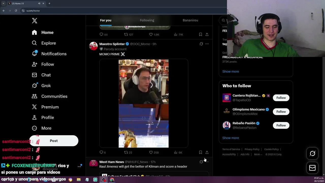The image size is (325, 183).
Task: Open the account options next to @riosssmr
Action: coord(79,166)
